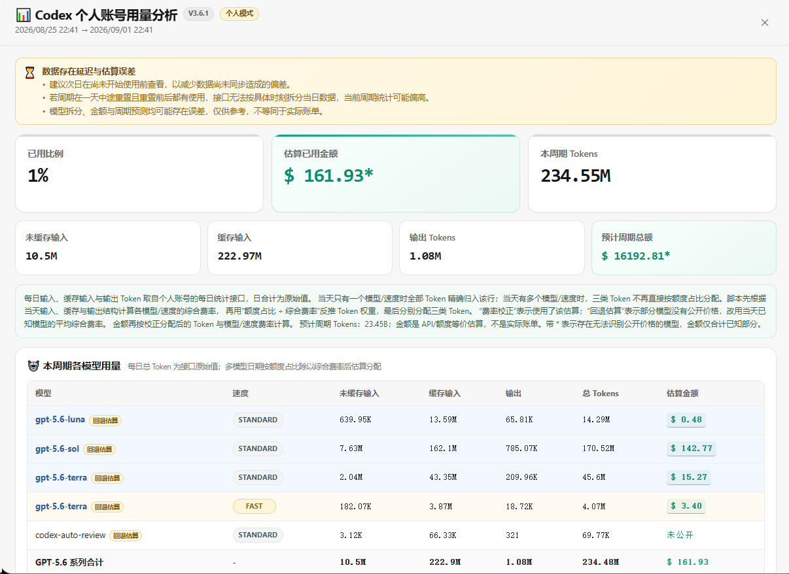
Task: Click the 321 output cell
Action: [512, 535]
